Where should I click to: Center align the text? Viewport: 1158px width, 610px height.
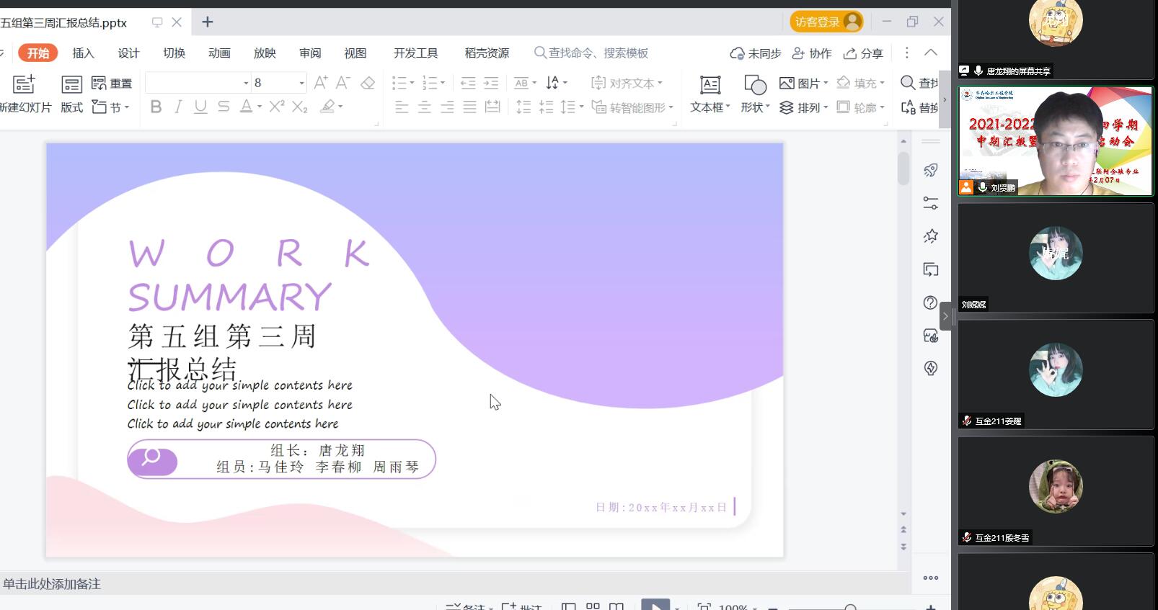[425, 107]
